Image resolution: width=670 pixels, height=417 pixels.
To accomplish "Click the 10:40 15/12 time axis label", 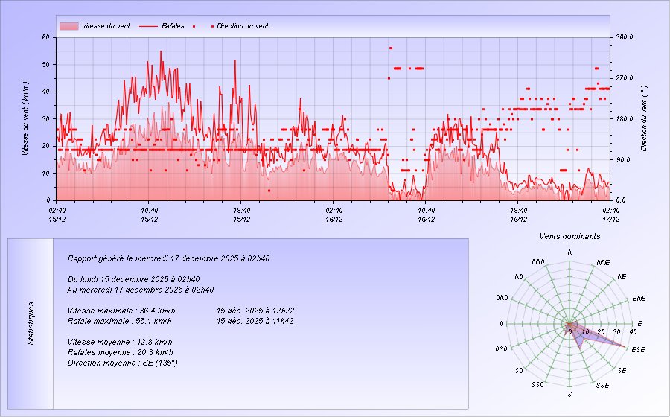I will point(148,214).
